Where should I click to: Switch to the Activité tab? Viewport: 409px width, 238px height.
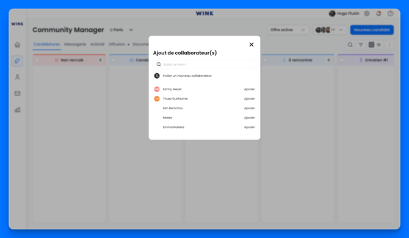tap(97, 45)
